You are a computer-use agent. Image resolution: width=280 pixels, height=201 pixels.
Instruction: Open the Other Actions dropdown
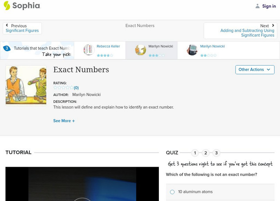tap(254, 69)
